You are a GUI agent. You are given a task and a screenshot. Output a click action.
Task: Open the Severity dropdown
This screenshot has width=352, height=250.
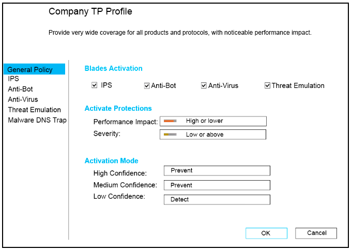coord(213,135)
